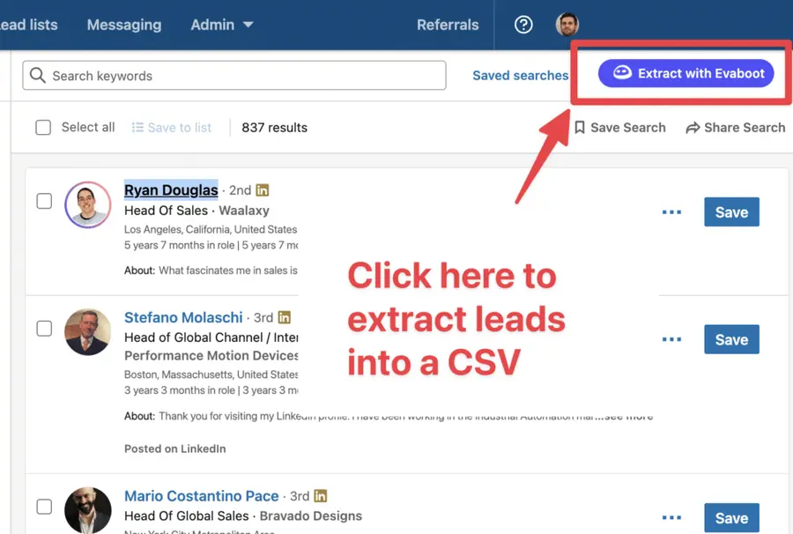This screenshot has width=793, height=534.
Task: Open the three-dot menu on Stefano's row
Action: click(x=671, y=339)
